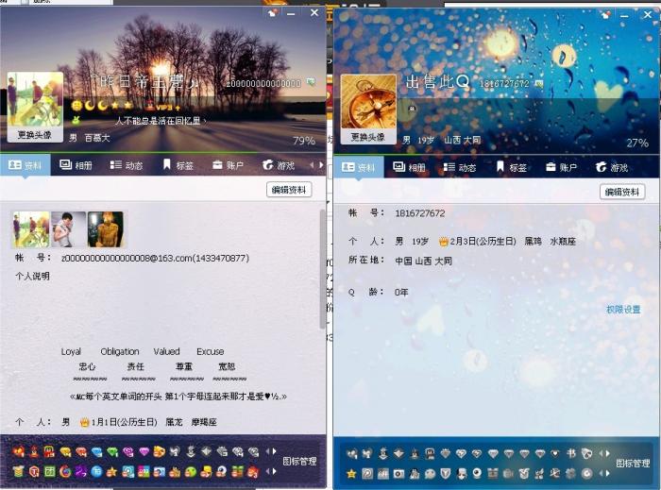The height and width of the screenshot is (490, 661).
Task: Click the green gift box icon in left window
Action: pyautogui.click(x=237, y=471)
